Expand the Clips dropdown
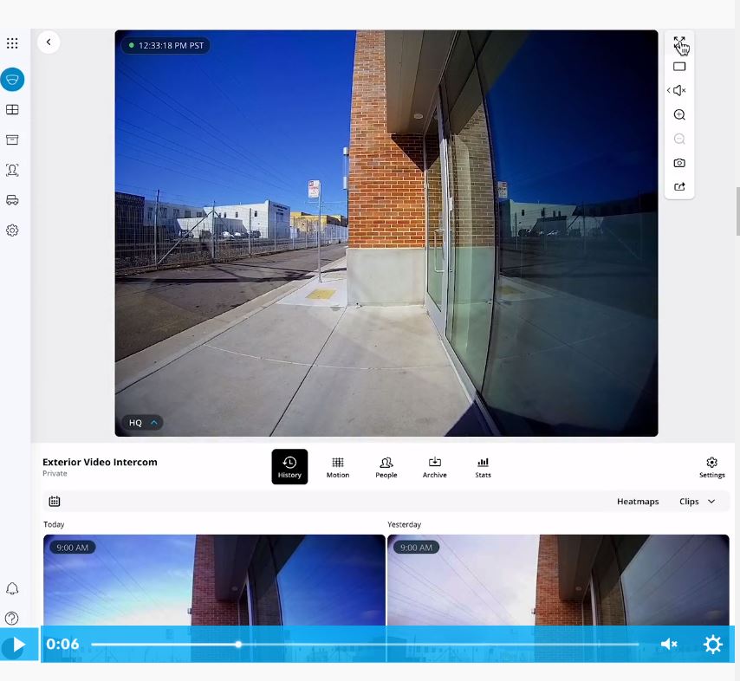This screenshot has width=740, height=681. [x=697, y=502]
